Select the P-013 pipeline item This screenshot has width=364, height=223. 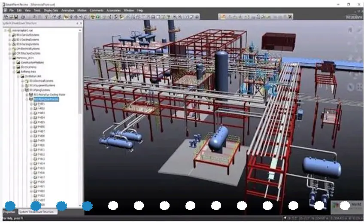[41, 159]
